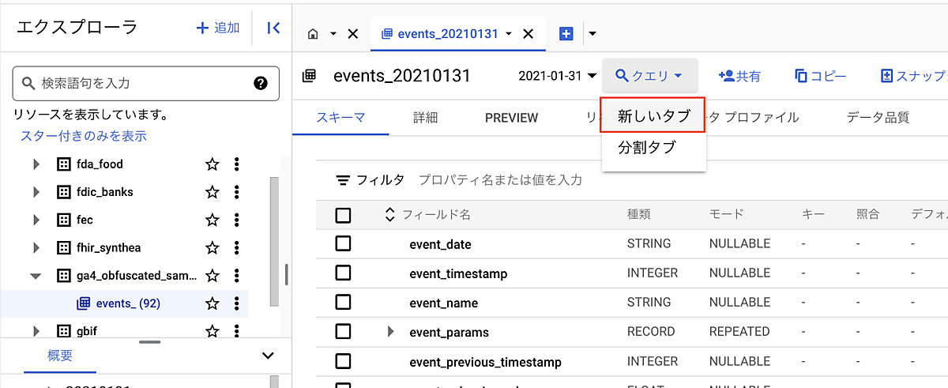The image size is (948, 388).
Task: Check the event_date field checkbox
Action: point(343,243)
